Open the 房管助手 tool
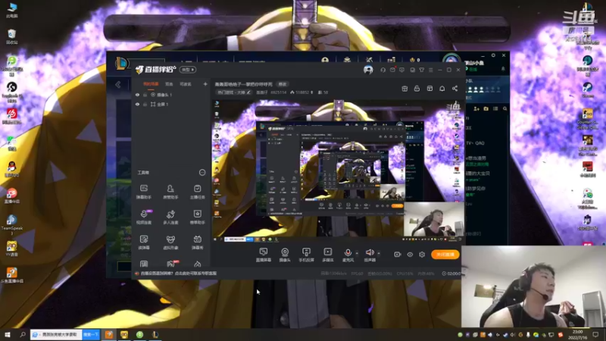 170,192
